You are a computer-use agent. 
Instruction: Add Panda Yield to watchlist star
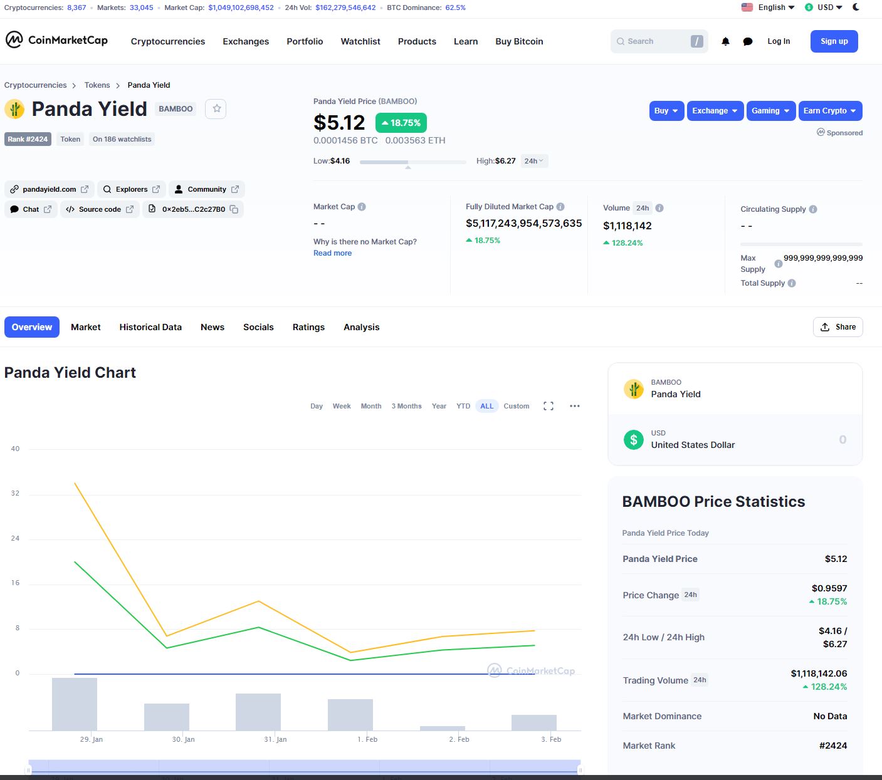pos(216,108)
